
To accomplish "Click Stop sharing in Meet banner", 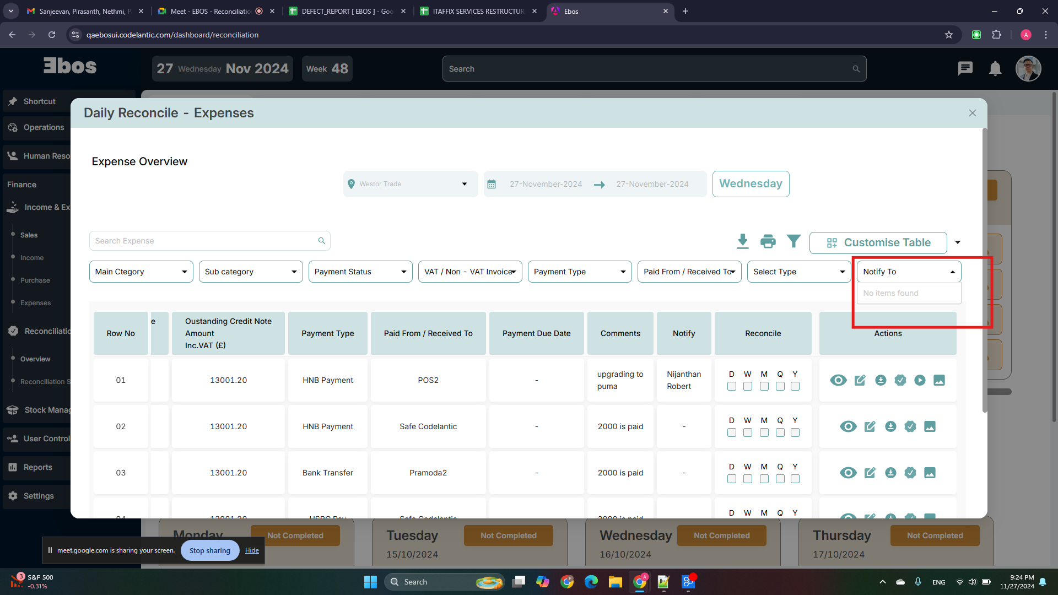I will 210,550.
